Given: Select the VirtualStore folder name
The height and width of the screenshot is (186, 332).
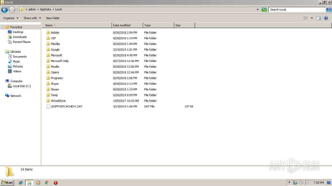Looking at the screenshot, I should [x=58, y=101].
